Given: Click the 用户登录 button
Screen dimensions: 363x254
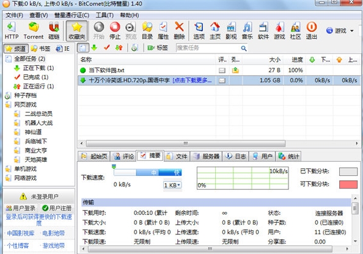Looking at the screenshot, I should click(x=21, y=208).
